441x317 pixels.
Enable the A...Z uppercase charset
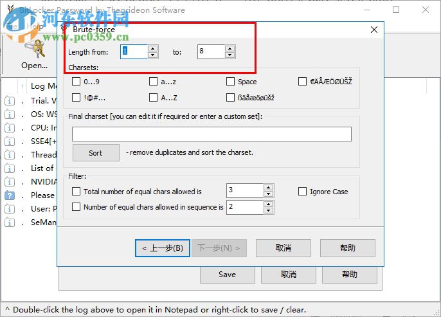point(153,98)
